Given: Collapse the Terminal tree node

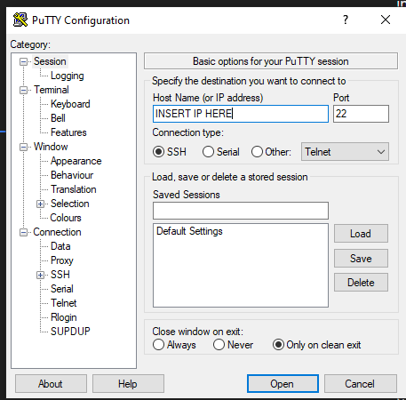Looking at the screenshot, I should point(23,90).
